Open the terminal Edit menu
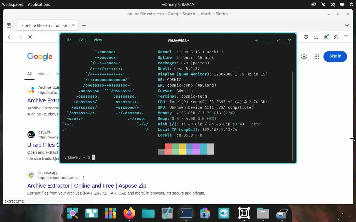Image resolution: width=356 pixels, height=222 pixels. tap(83, 40)
